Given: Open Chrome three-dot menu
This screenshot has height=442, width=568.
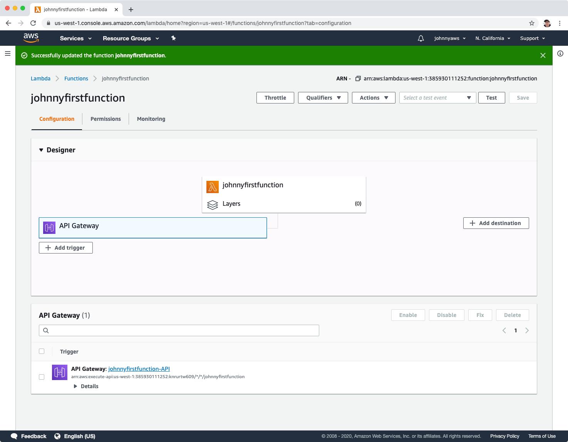Looking at the screenshot, I should pyautogui.click(x=560, y=23).
